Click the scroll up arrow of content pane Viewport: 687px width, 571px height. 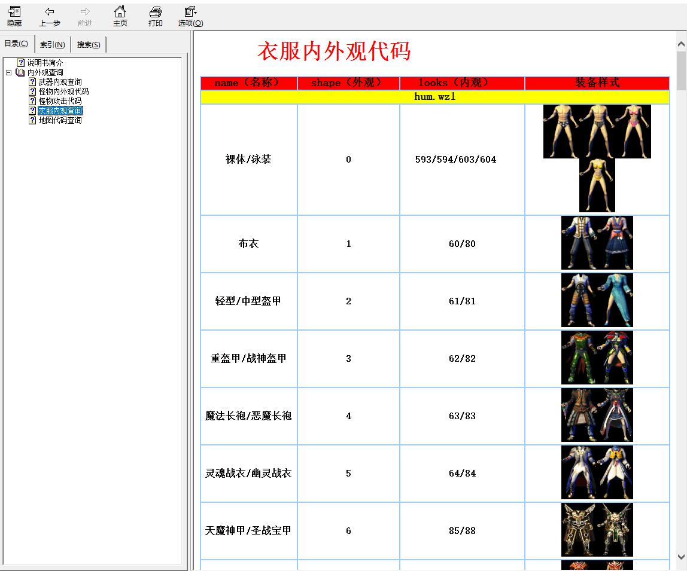point(681,44)
